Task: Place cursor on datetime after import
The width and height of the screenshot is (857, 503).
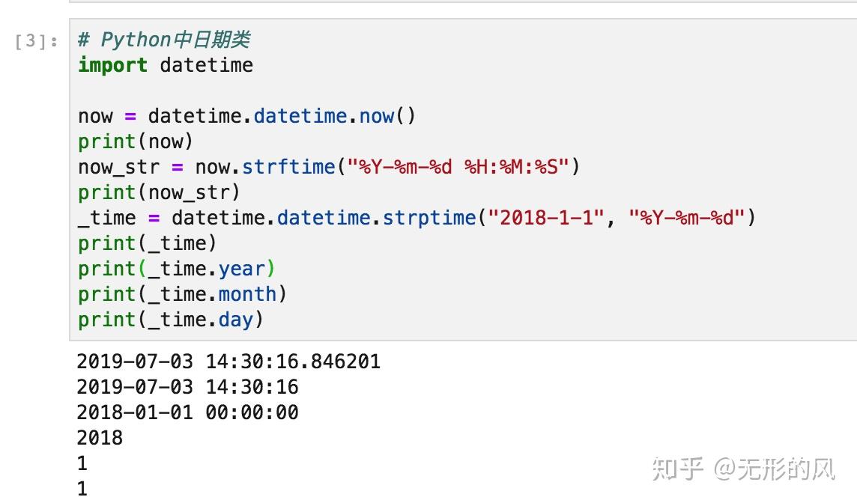Action: (207, 66)
